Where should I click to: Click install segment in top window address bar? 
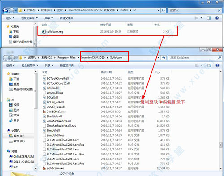click(124, 10)
